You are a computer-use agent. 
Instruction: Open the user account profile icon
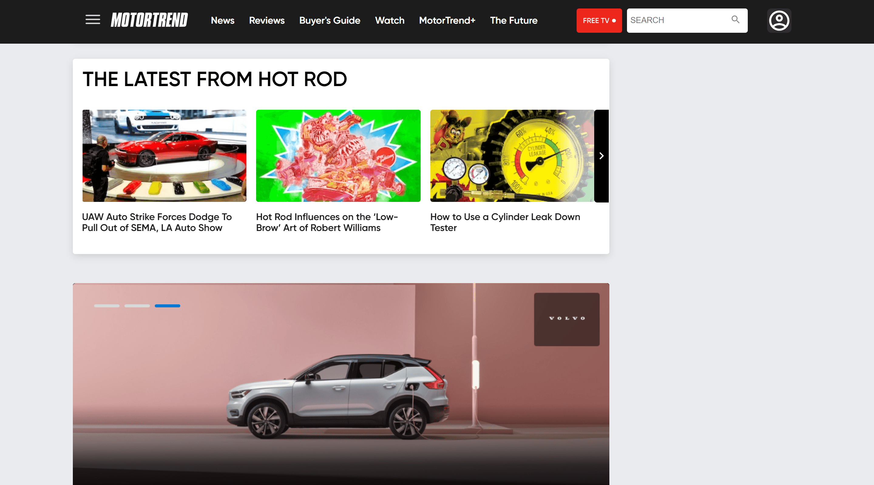(x=779, y=20)
